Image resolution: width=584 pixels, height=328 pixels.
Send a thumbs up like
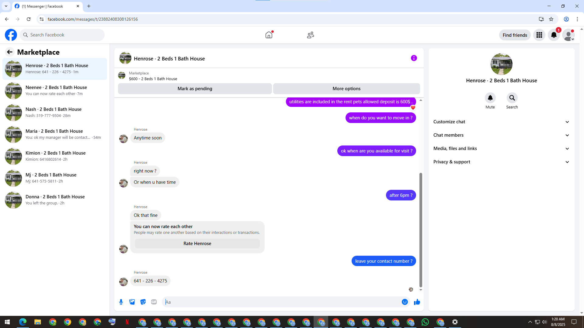[417, 302]
